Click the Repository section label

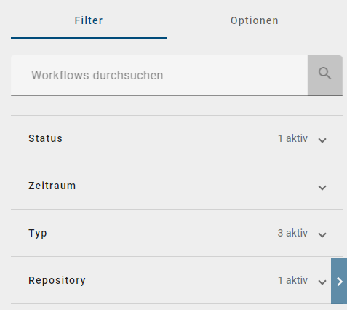57,281
